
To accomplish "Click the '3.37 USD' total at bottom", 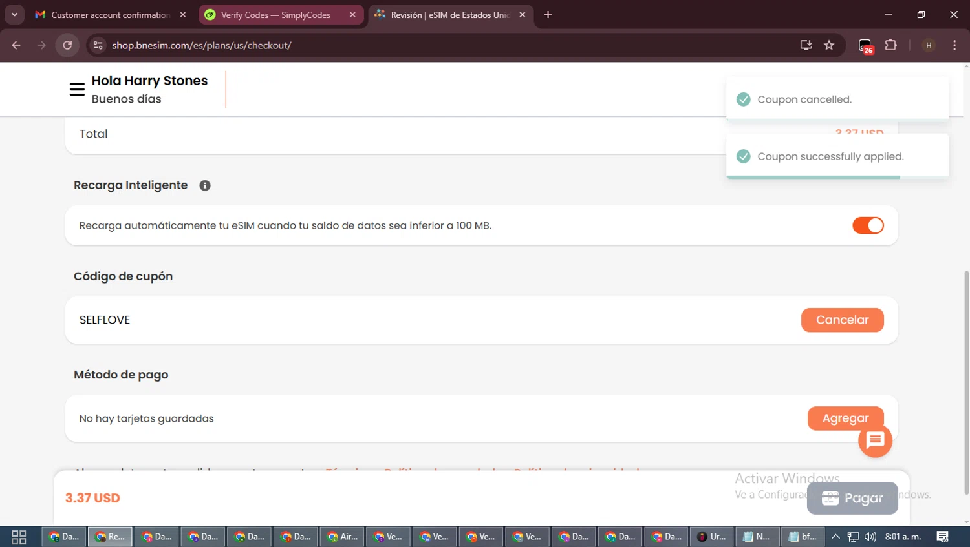I will (x=92, y=498).
